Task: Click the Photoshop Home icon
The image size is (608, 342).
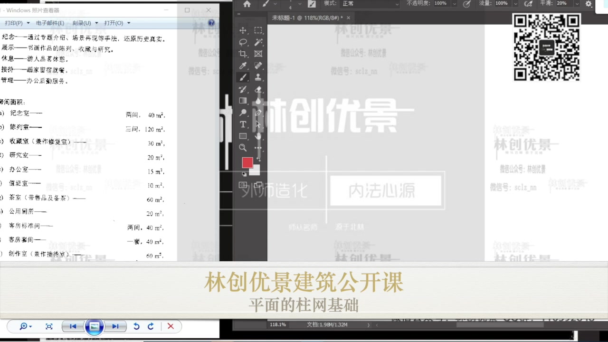Action: tap(247, 4)
